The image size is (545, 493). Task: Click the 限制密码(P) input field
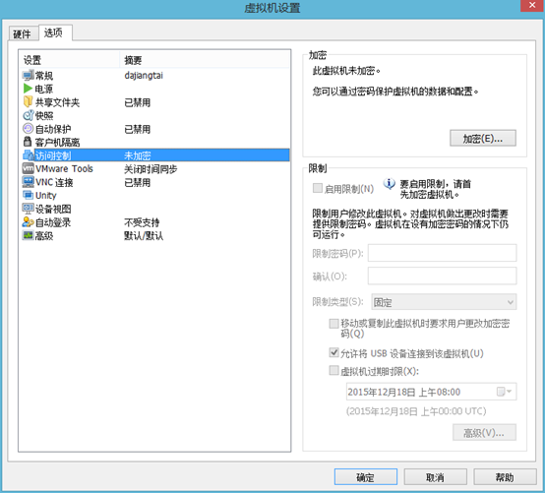click(x=442, y=253)
